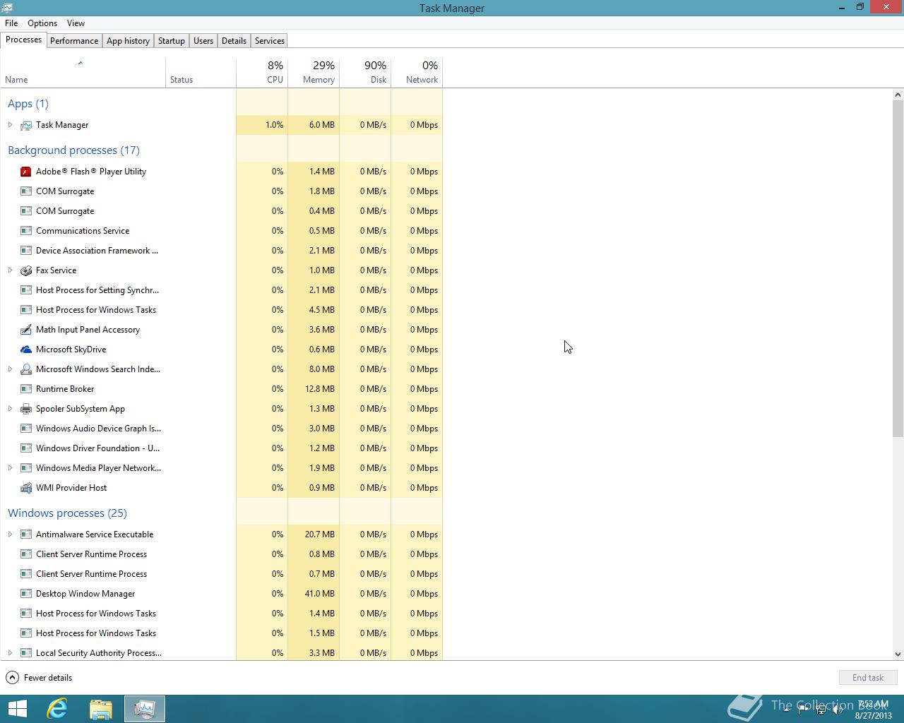The image size is (904, 723).
Task: Switch to the Startup tab
Action: pyautogui.click(x=171, y=41)
